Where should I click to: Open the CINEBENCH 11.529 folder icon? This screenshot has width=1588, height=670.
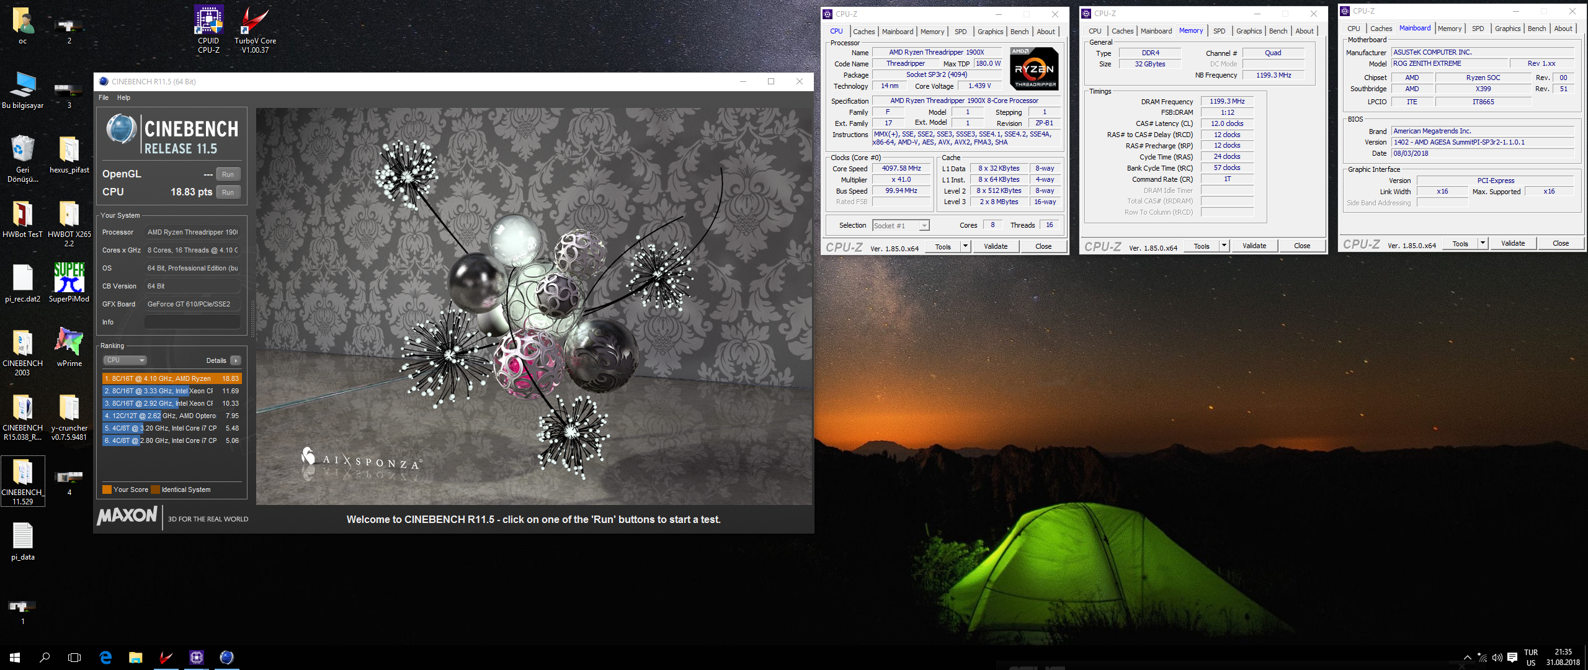click(x=23, y=481)
